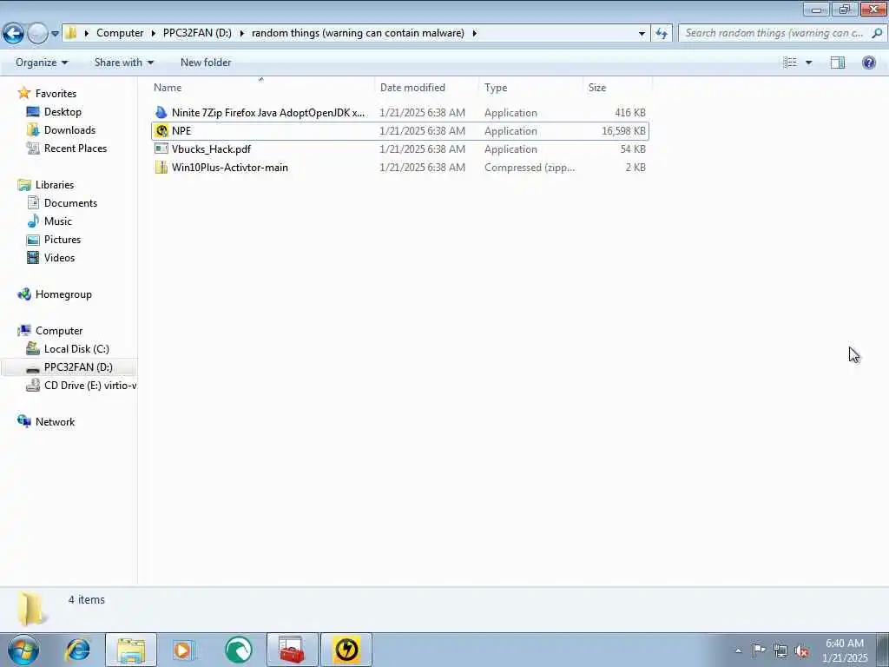Viewport: 889px width, 667px height.
Task: Open Desktop under Favorites
Action: pyautogui.click(x=63, y=112)
